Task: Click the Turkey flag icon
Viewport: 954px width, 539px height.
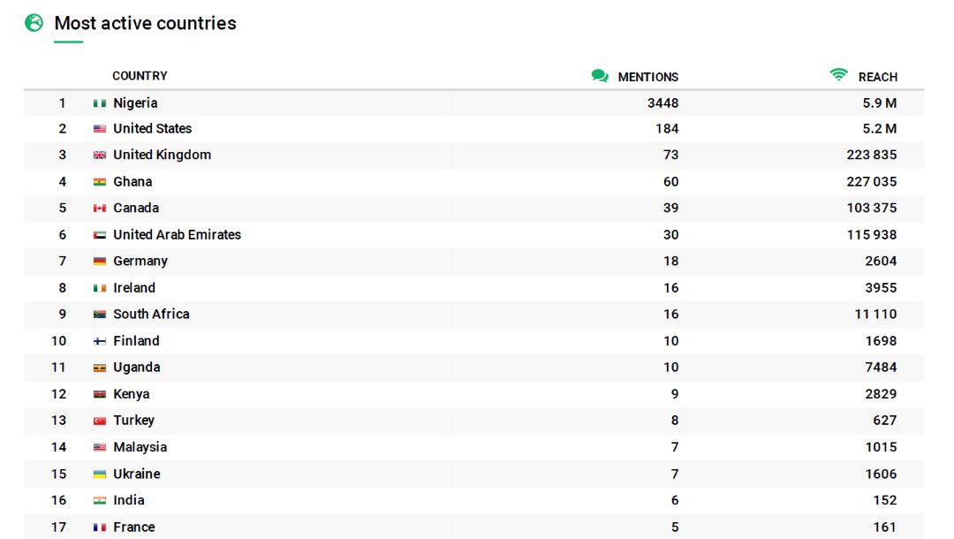Action: pos(100,421)
